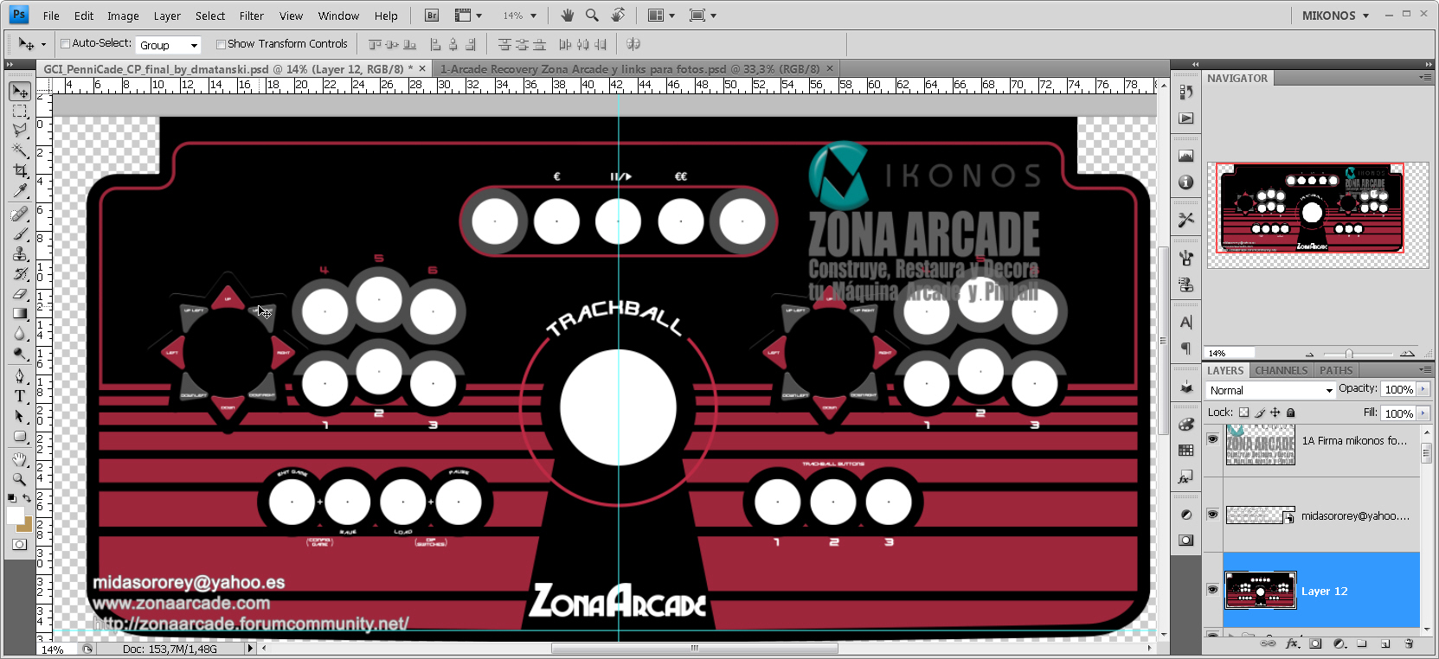Toggle lock position
The width and height of the screenshot is (1439, 659).
(1275, 413)
